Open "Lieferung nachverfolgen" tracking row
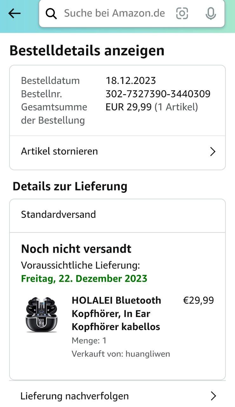This screenshot has width=235, height=407. pyautogui.click(x=75, y=396)
